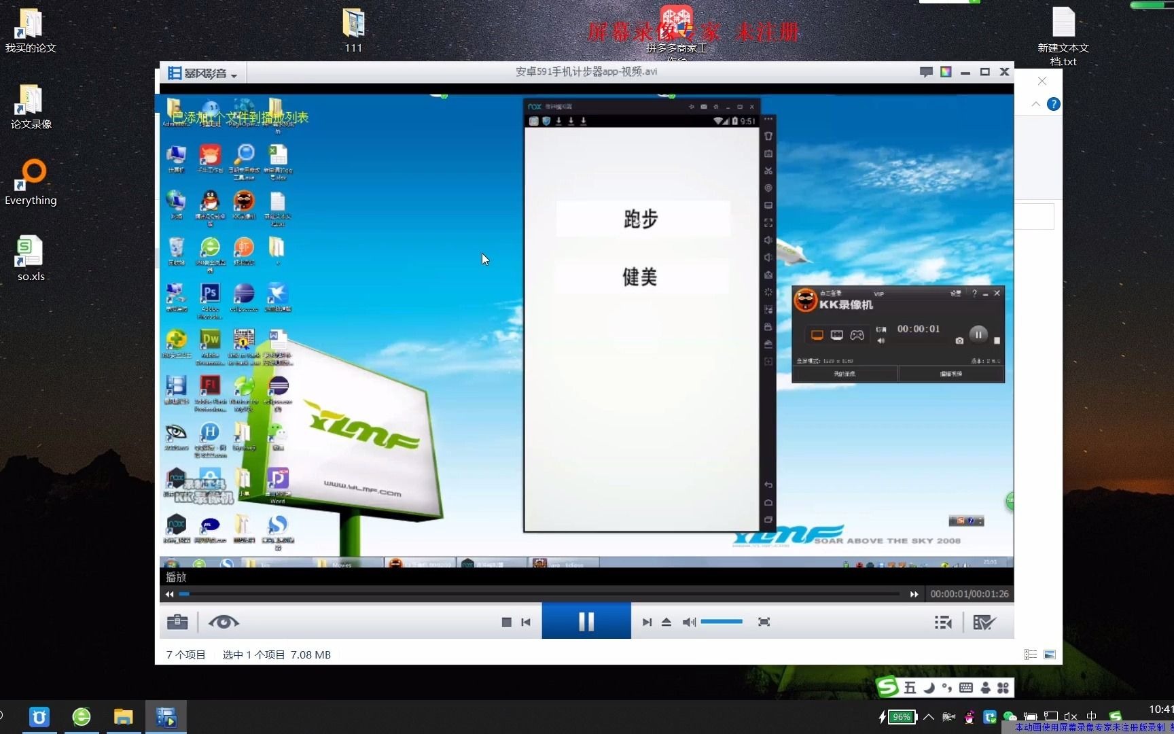Open the 暴风盒子 checkmark panel icon
Viewport: 1174px width, 734px height.
click(984, 623)
